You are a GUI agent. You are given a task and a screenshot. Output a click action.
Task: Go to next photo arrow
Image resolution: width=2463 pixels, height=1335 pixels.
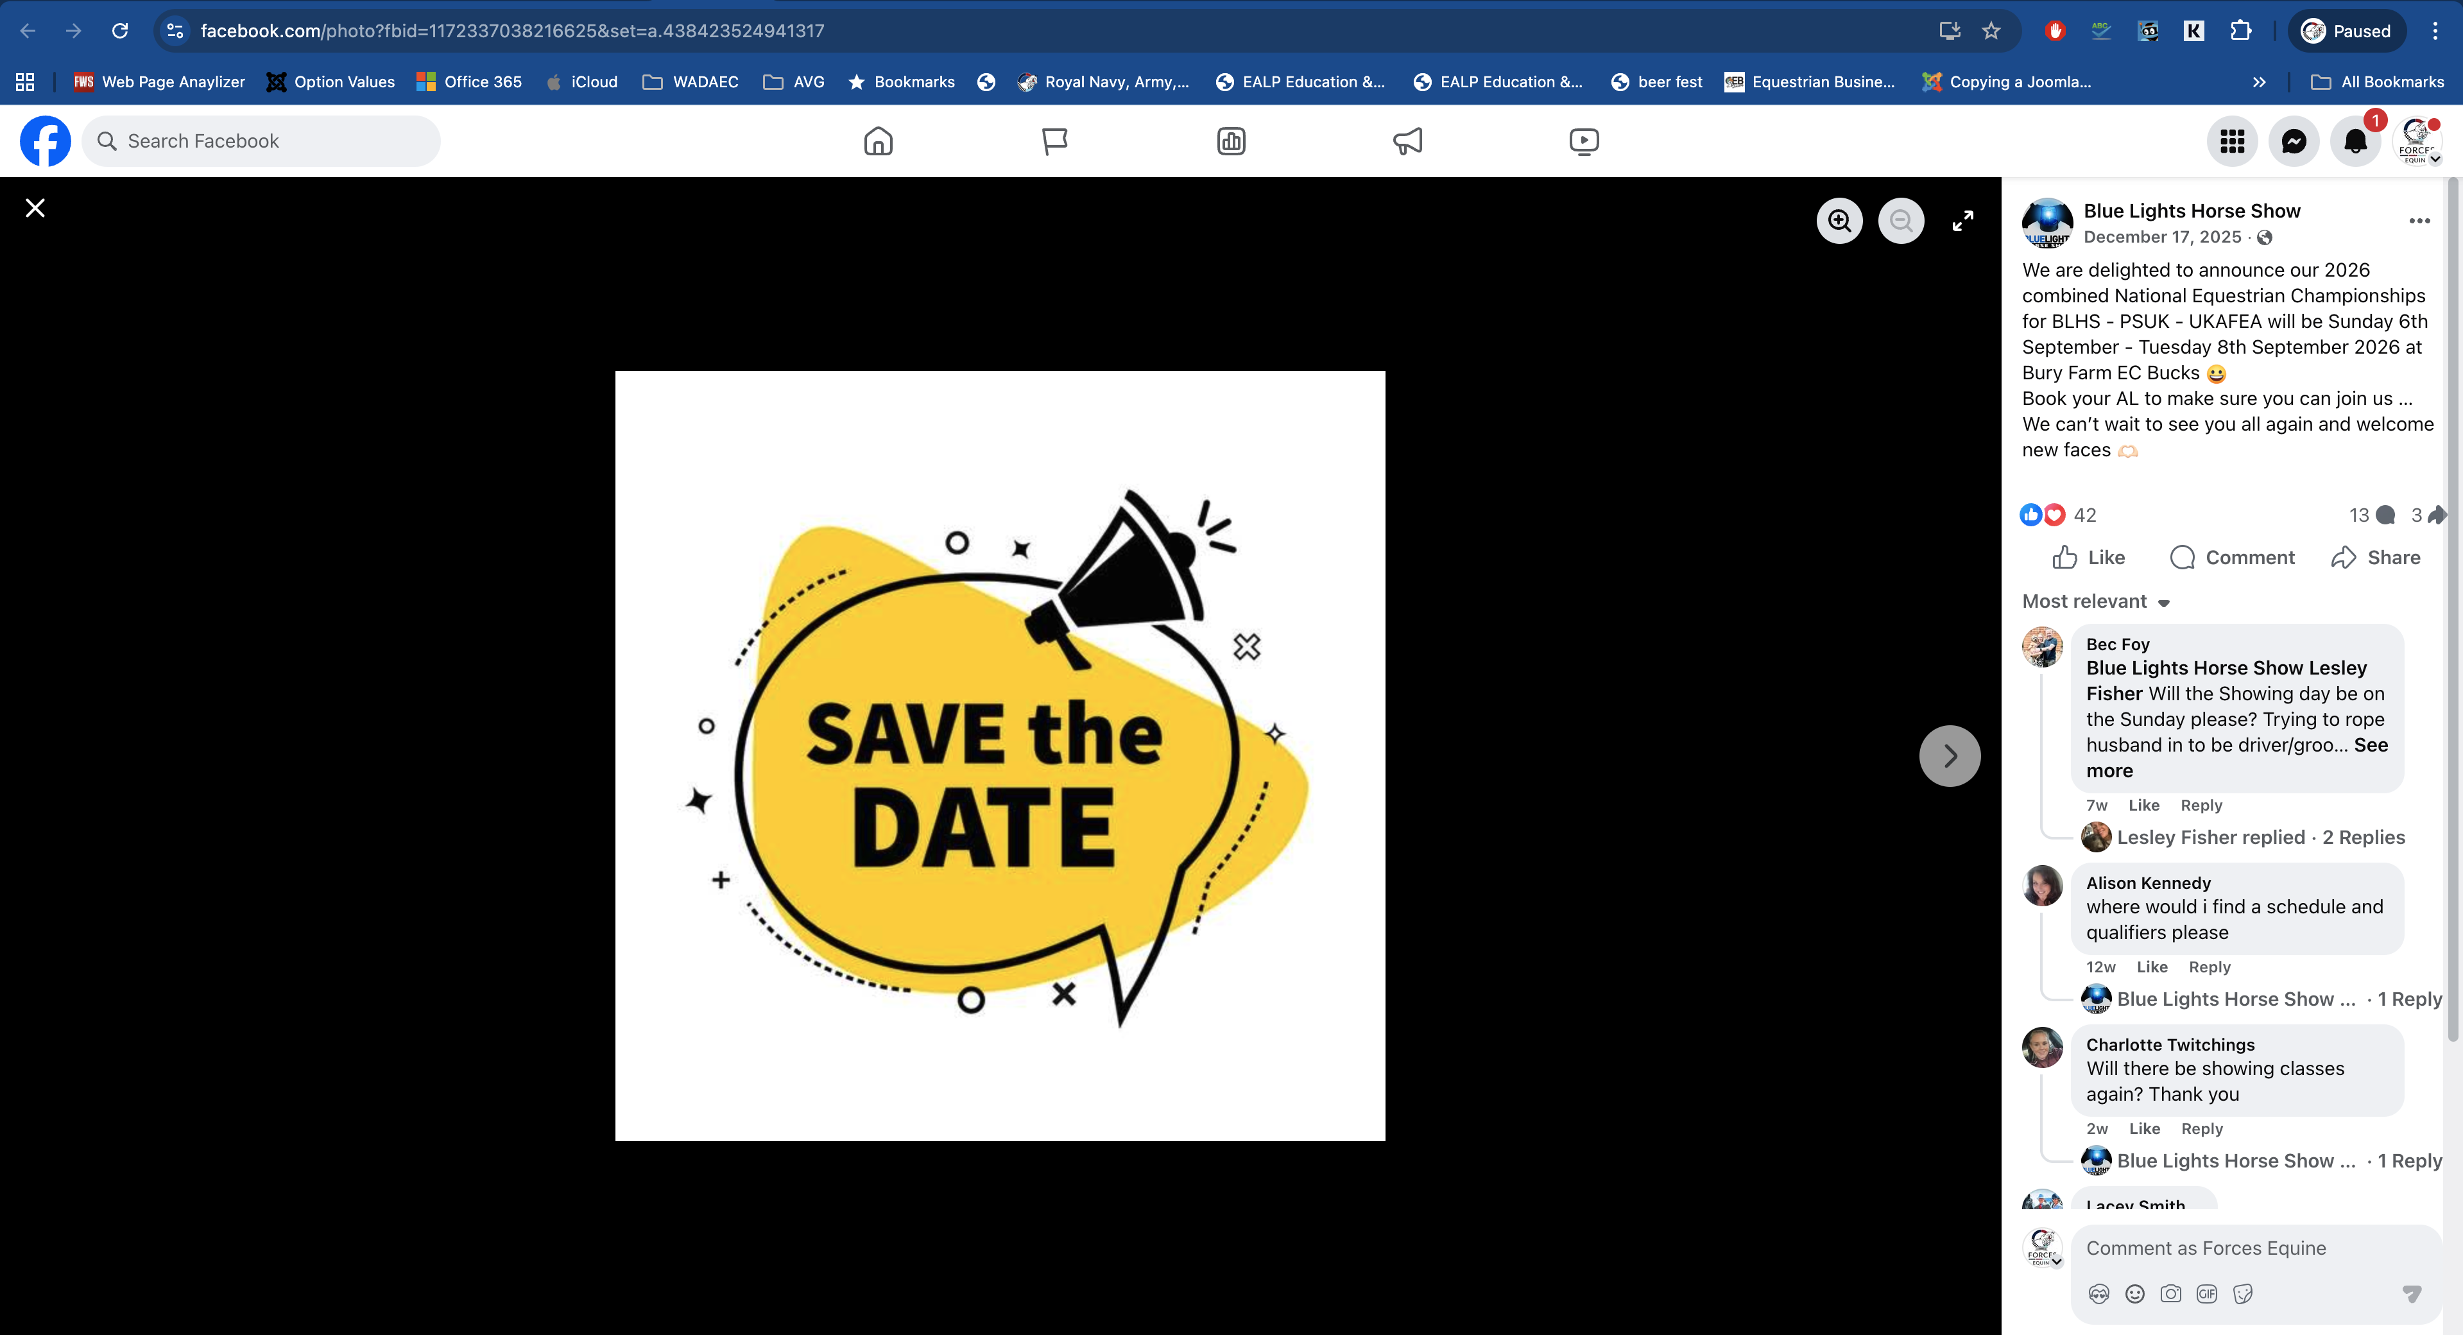[1950, 755]
